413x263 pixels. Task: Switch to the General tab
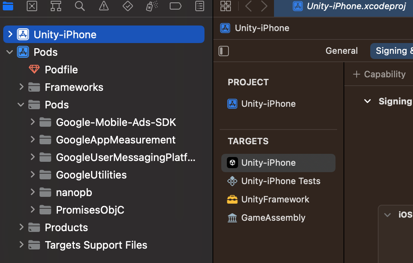click(342, 51)
